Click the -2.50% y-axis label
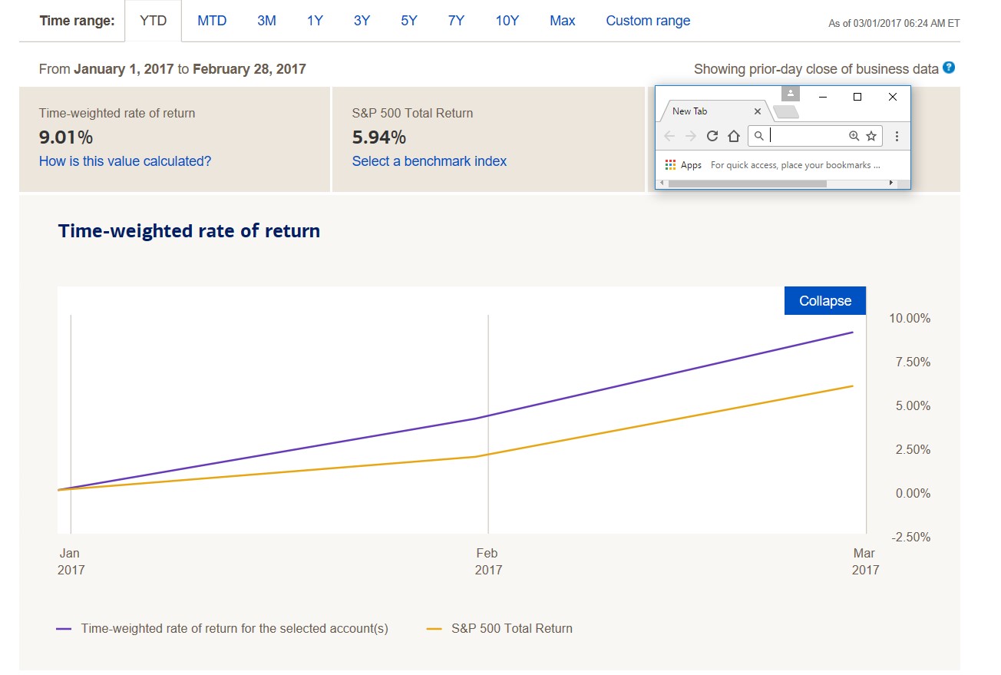The image size is (1001, 675). tap(911, 537)
